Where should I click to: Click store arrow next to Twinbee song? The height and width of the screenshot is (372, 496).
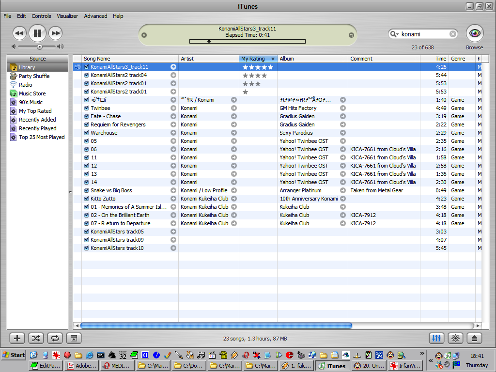coord(173,108)
